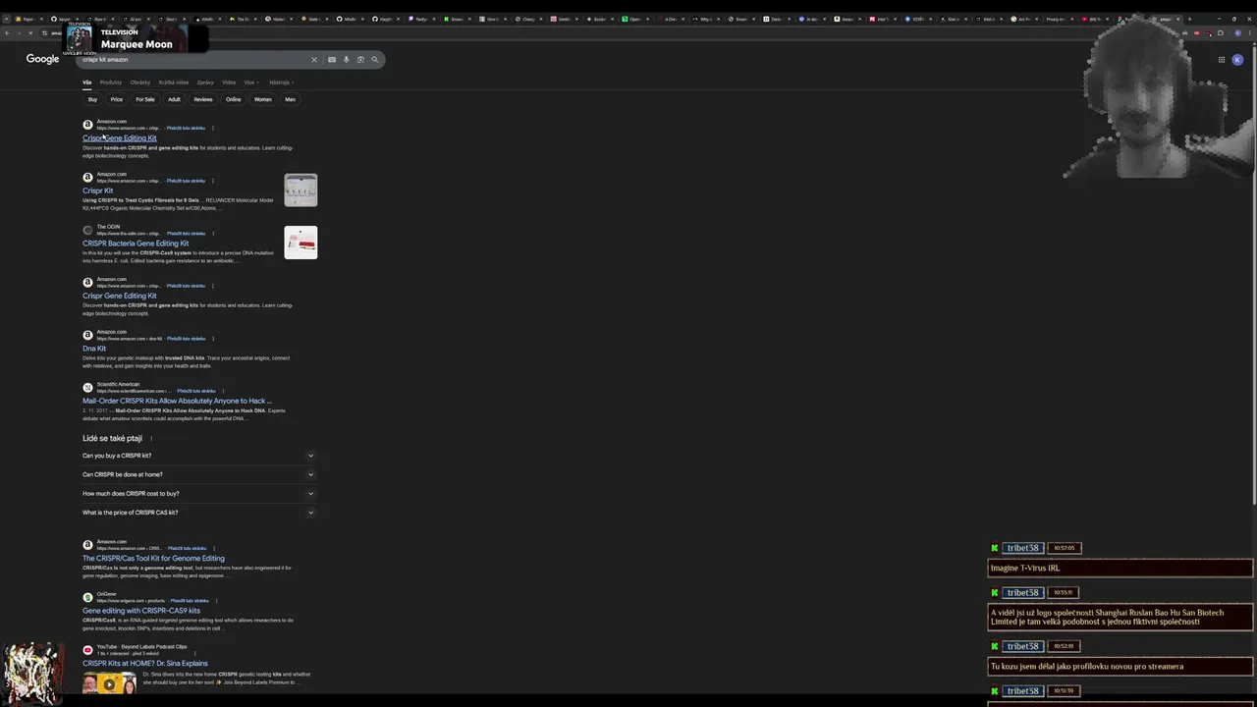Switch to the Obrázky tab

[140, 82]
